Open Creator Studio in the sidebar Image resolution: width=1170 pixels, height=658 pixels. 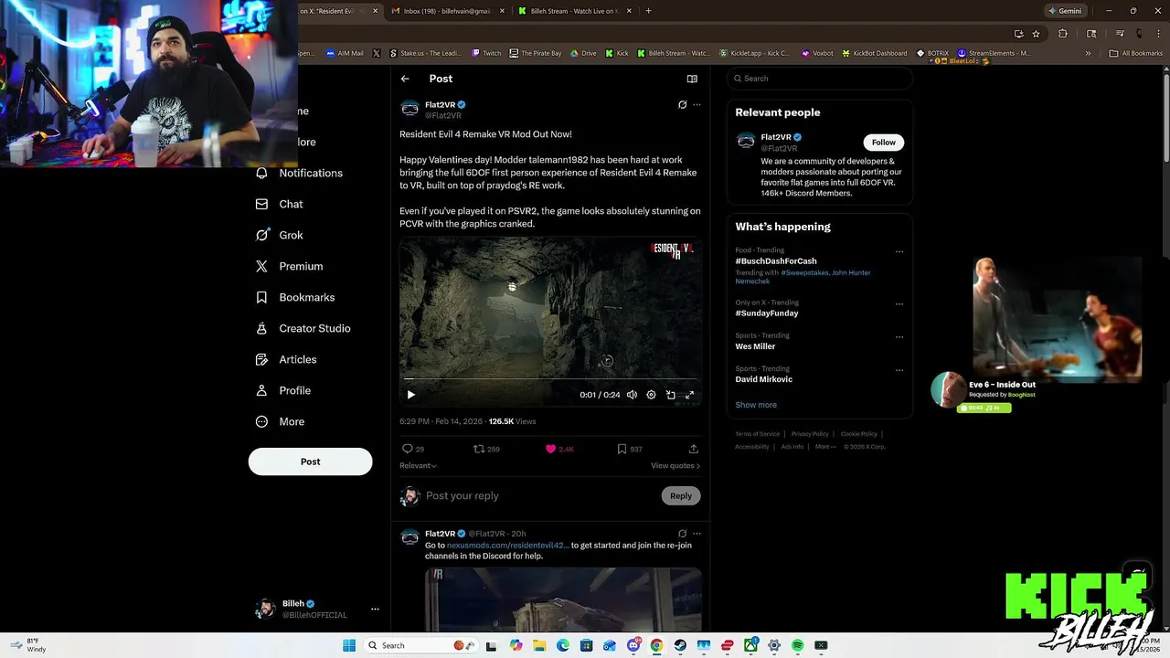click(x=303, y=328)
